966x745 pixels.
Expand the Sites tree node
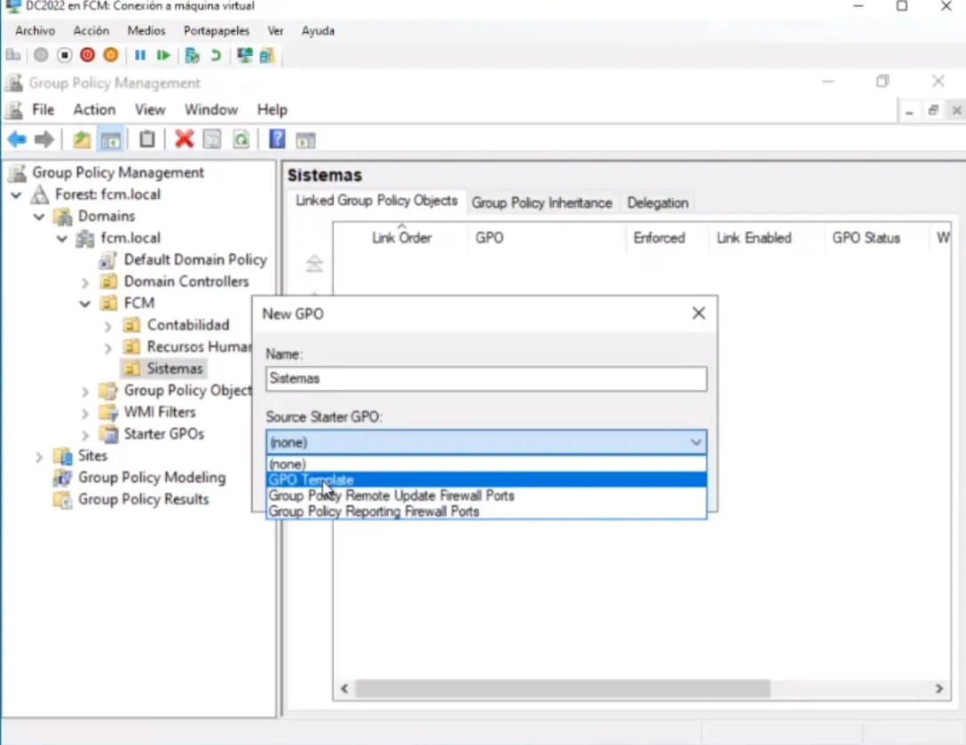(x=39, y=456)
